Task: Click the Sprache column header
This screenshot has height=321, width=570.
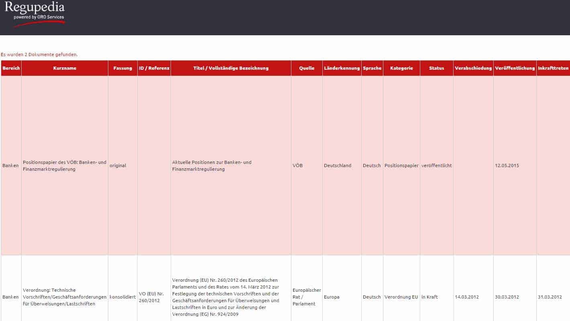Action: [x=372, y=68]
